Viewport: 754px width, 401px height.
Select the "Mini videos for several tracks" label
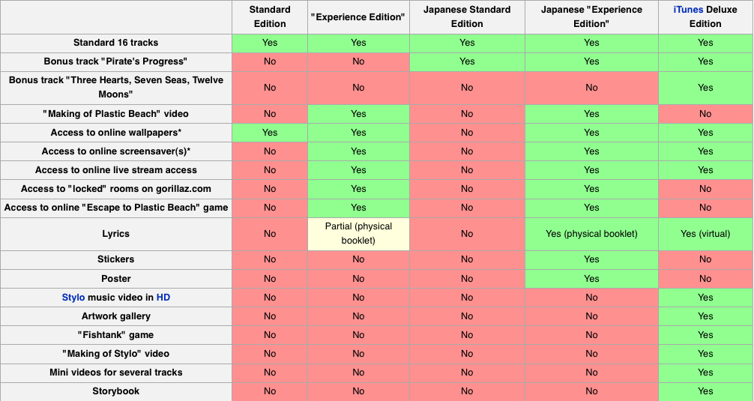click(x=116, y=373)
